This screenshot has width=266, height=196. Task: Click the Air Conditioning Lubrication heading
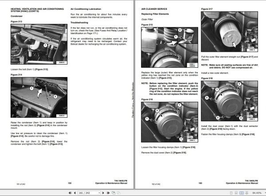[x=86, y=9]
